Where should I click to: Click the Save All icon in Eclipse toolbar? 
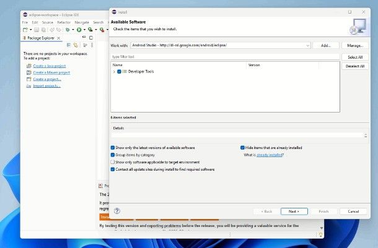(43, 30)
